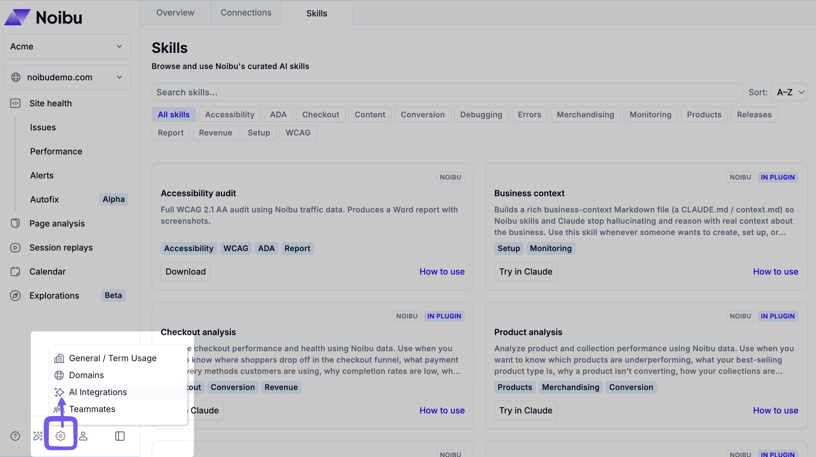Toggle the Checkout filter chip
Screen dimensions: 816x457
tap(321, 115)
